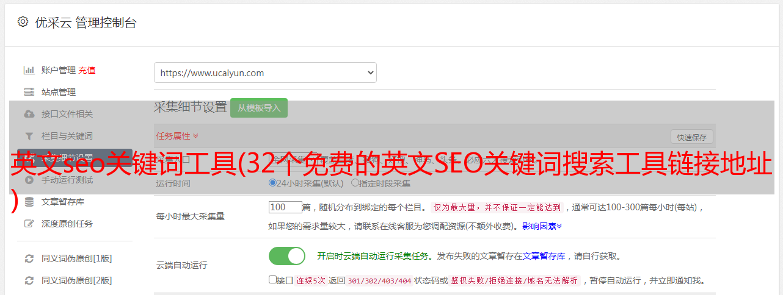This screenshot has height=295, width=783.
Task: Open 栏目与关键词 menu item
Action: (x=67, y=136)
